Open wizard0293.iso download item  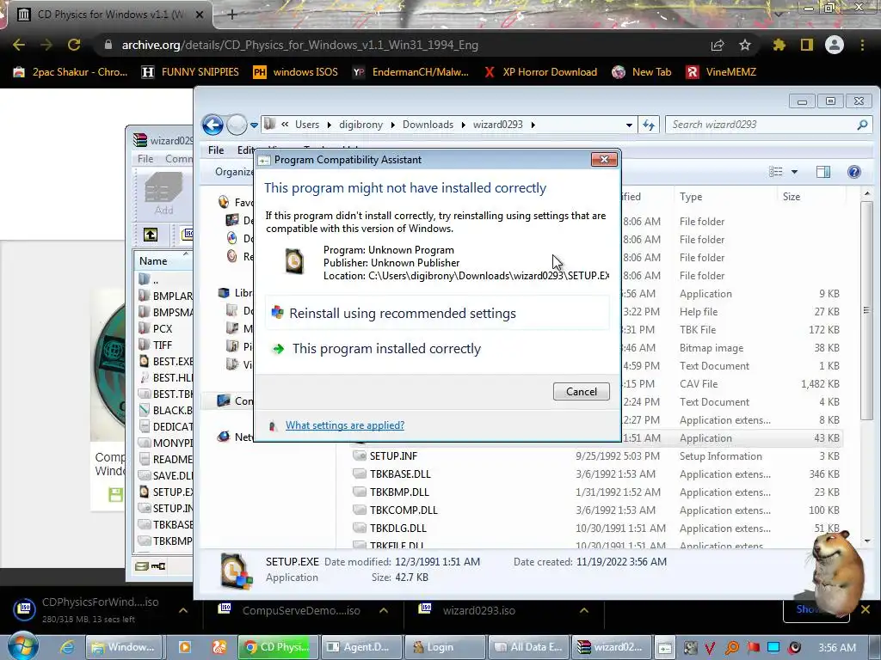[x=478, y=611]
